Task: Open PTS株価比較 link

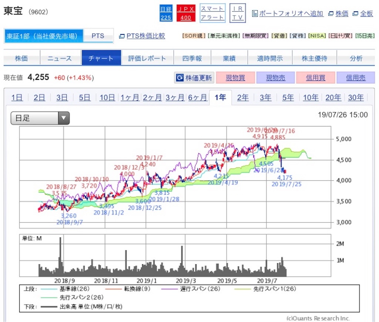Action: click(x=146, y=36)
